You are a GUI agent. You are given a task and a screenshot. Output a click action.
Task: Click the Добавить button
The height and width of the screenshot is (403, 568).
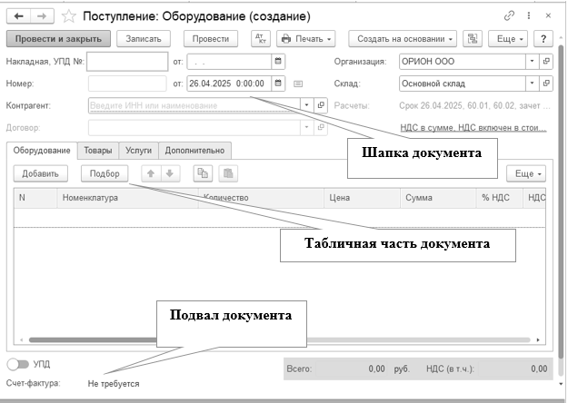[41, 173]
